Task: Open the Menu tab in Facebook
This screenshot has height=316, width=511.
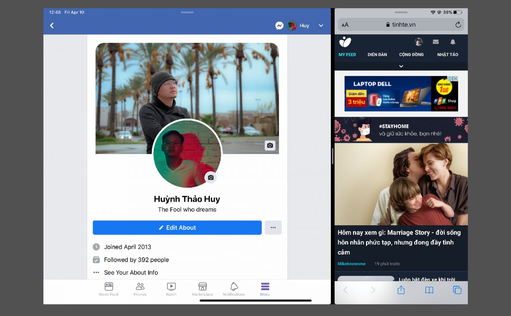Action: (x=265, y=289)
